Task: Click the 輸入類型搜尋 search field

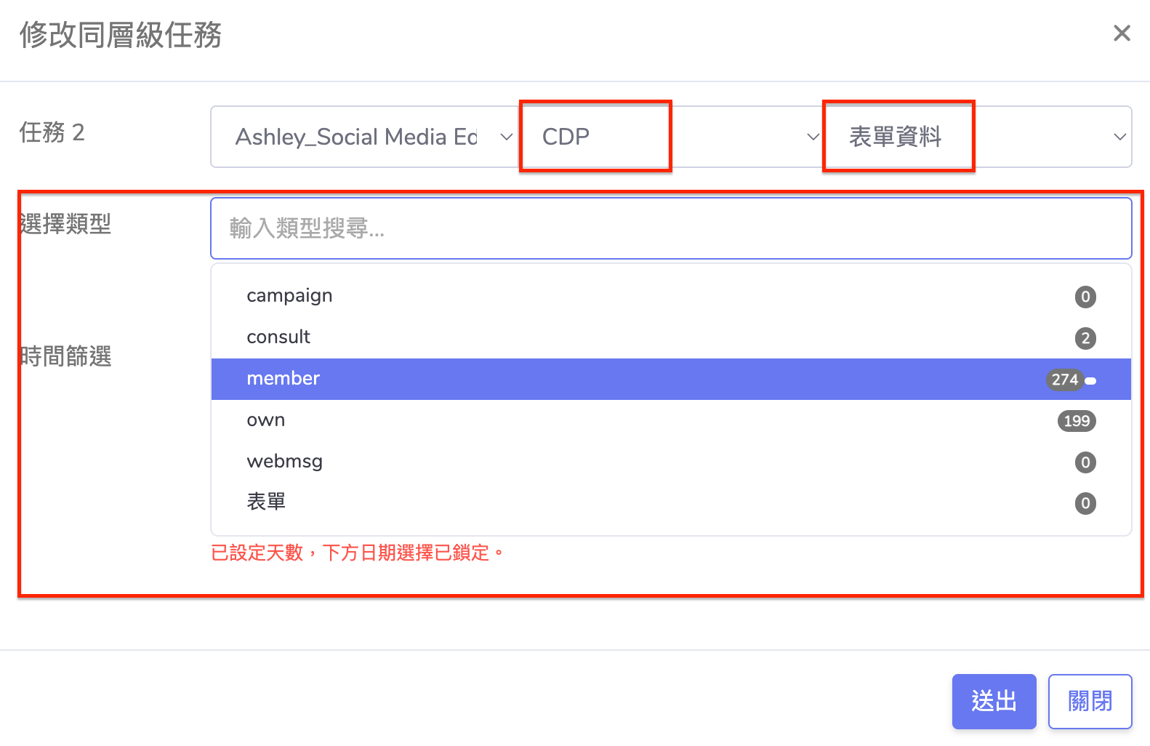Action: pyautogui.click(x=670, y=228)
